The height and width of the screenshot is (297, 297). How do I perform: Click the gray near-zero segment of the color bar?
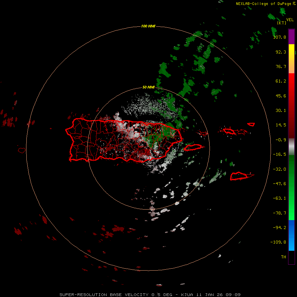point(291,147)
